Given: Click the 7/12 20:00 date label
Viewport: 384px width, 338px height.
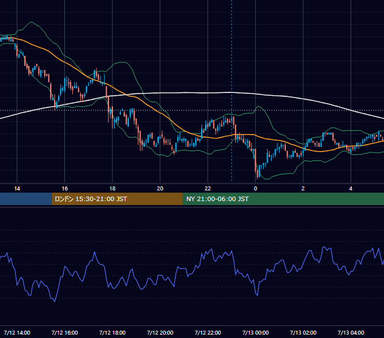Looking at the screenshot, I should [160, 332].
